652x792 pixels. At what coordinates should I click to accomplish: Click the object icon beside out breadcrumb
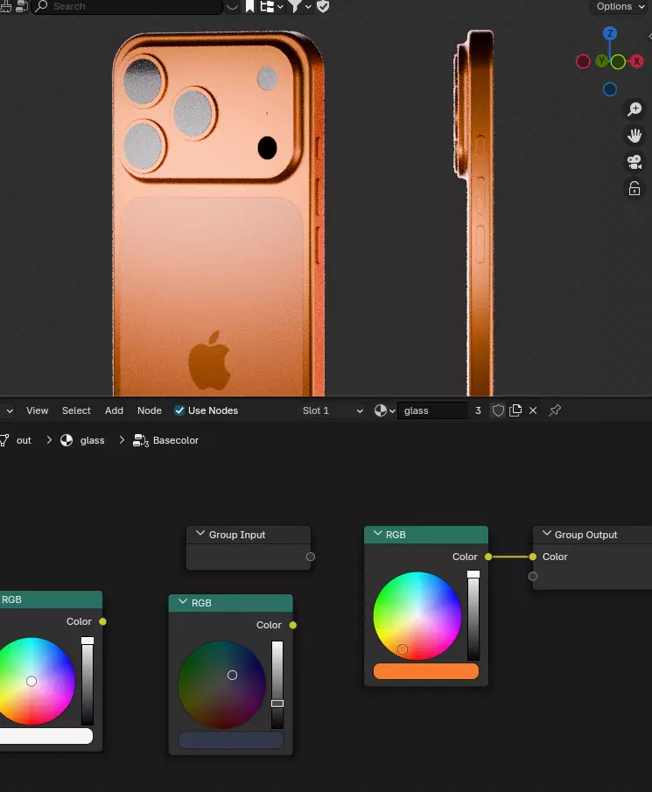(x=4, y=440)
